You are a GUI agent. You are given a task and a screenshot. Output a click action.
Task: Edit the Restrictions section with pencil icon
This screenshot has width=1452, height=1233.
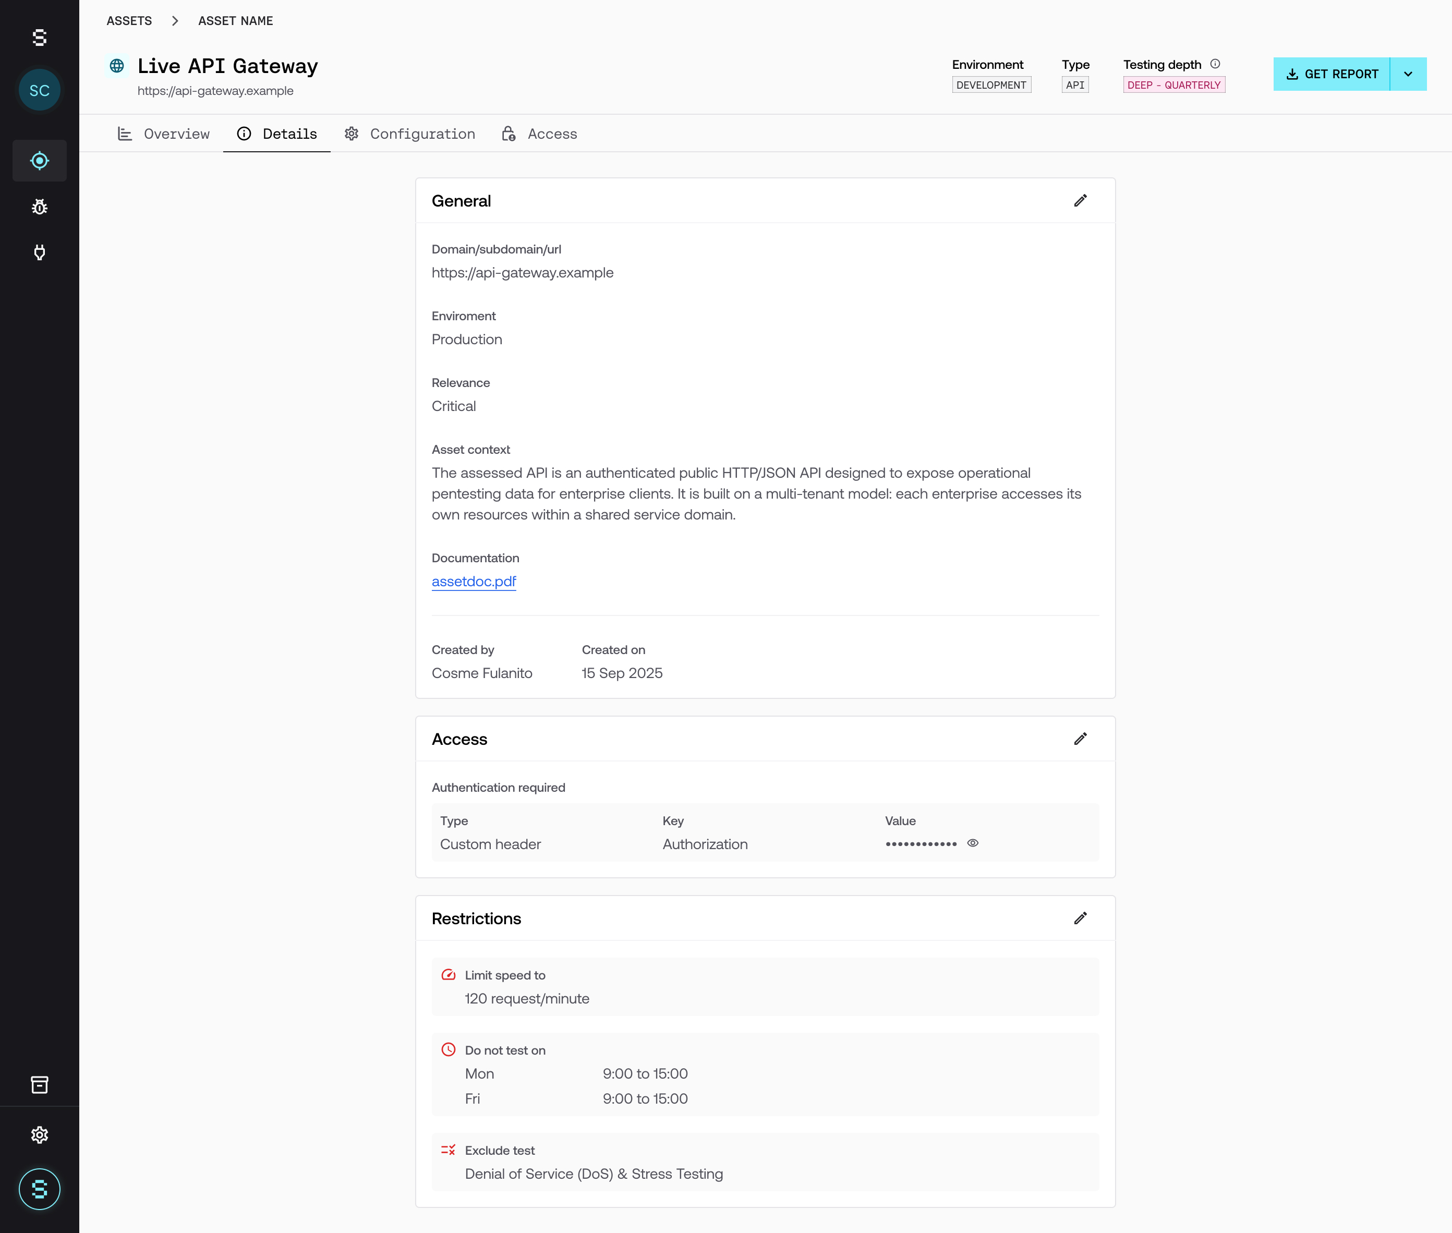click(x=1080, y=918)
